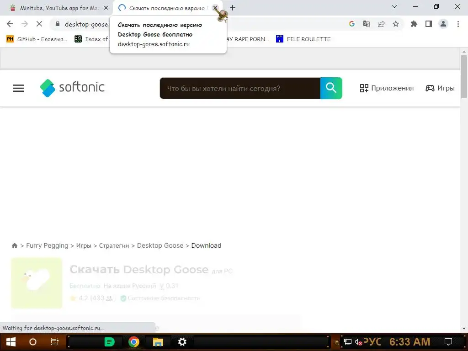Click the Softonic logo
468x351 pixels.
tap(72, 88)
